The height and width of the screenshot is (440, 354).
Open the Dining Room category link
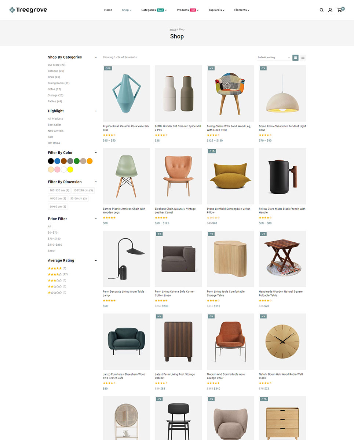pyautogui.click(x=59, y=83)
